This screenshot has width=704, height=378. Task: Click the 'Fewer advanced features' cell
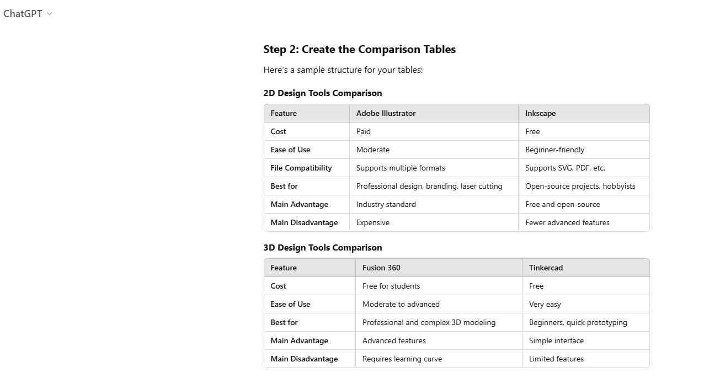[567, 222]
